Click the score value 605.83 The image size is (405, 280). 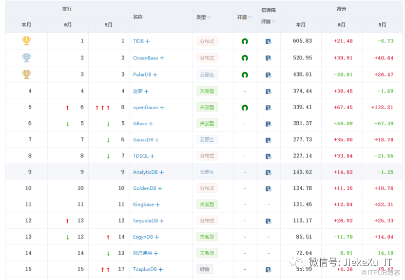coord(302,41)
